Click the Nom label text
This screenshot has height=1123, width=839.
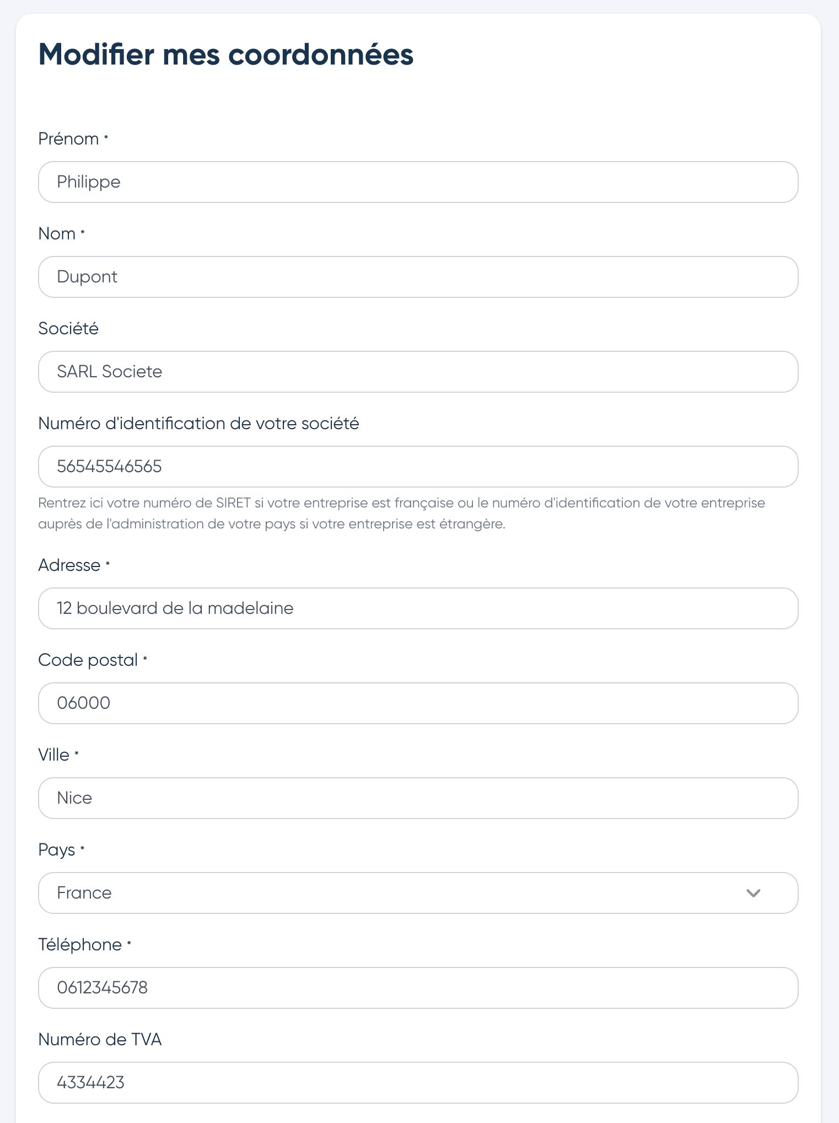(x=57, y=233)
